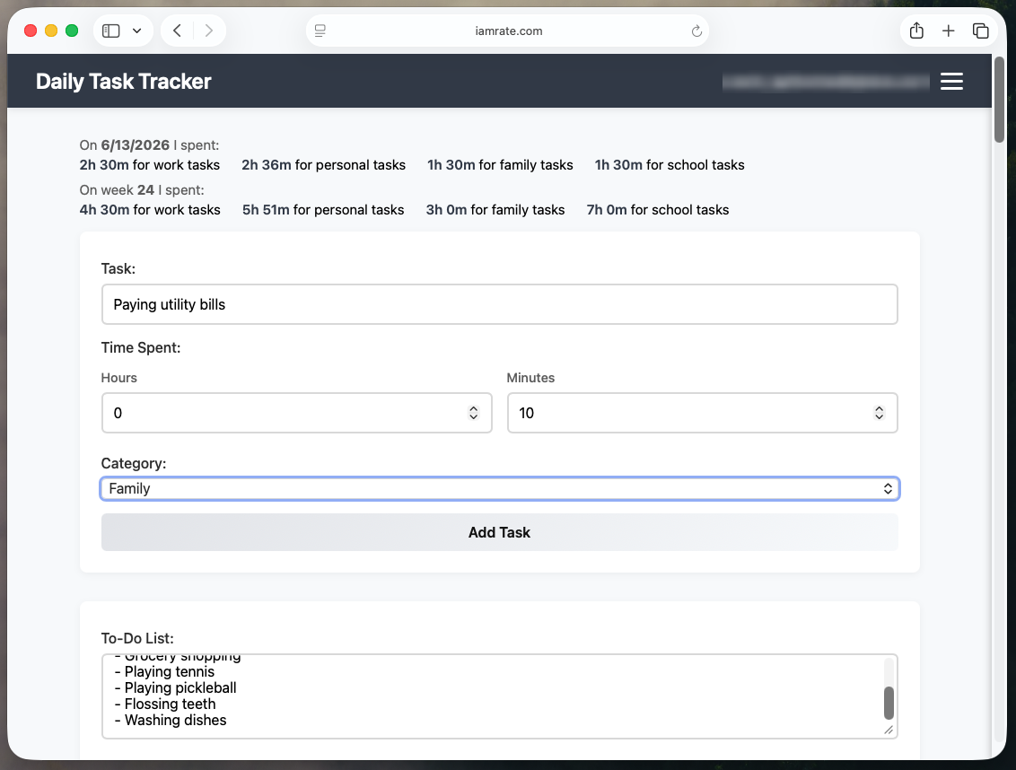This screenshot has height=770, width=1016.
Task: Go forward with the Safari forward arrow
Action: point(208,31)
